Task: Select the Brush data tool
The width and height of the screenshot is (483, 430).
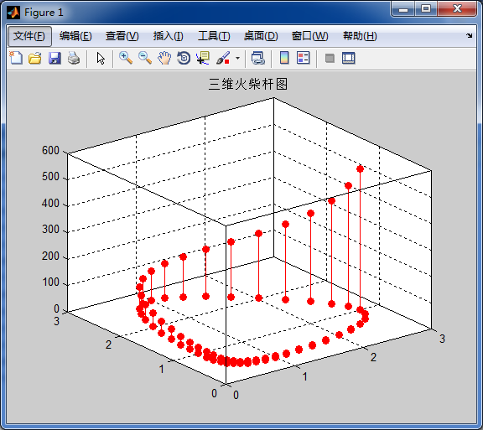Action: (223, 58)
